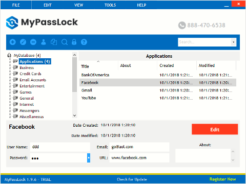Image resolution: width=246 pixels, height=184 pixels.
Task: Select the Entertainment category
Action: pos(32,86)
